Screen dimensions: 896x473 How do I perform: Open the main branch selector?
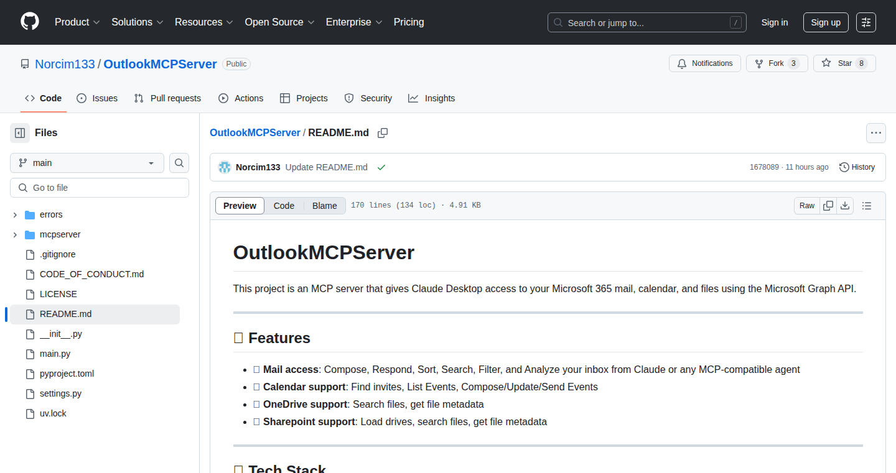pos(87,163)
